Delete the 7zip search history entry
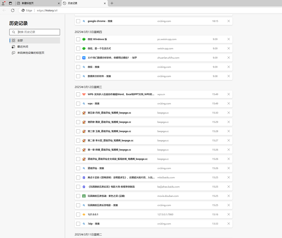The width and height of the screenshot is (282, 238). [x=229, y=224]
